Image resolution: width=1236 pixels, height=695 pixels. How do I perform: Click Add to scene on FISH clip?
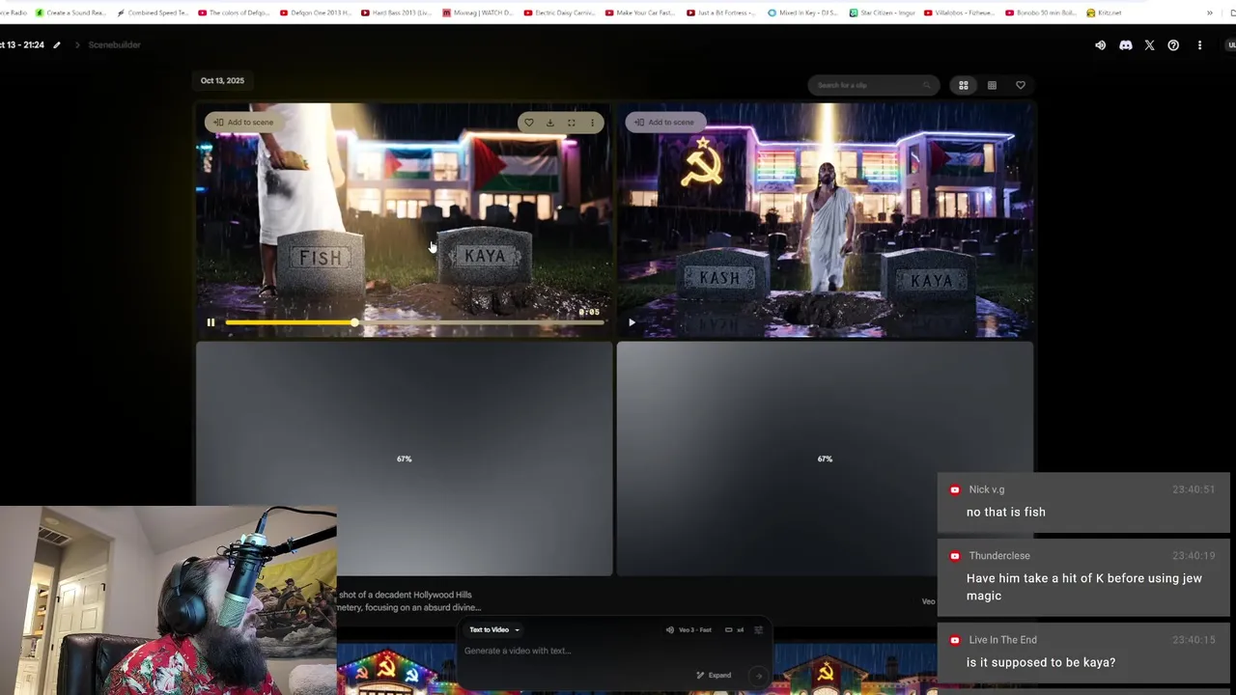[243, 123]
